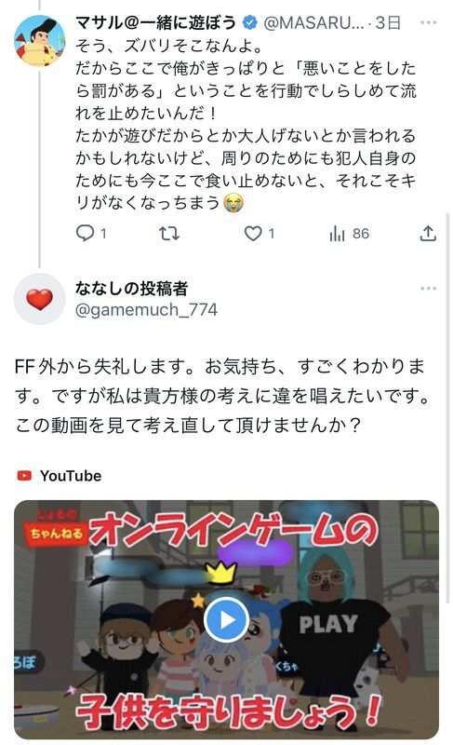Click the ななしの投稿者 display name
The width and height of the screenshot is (453, 745).
pyautogui.click(x=131, y=288)
